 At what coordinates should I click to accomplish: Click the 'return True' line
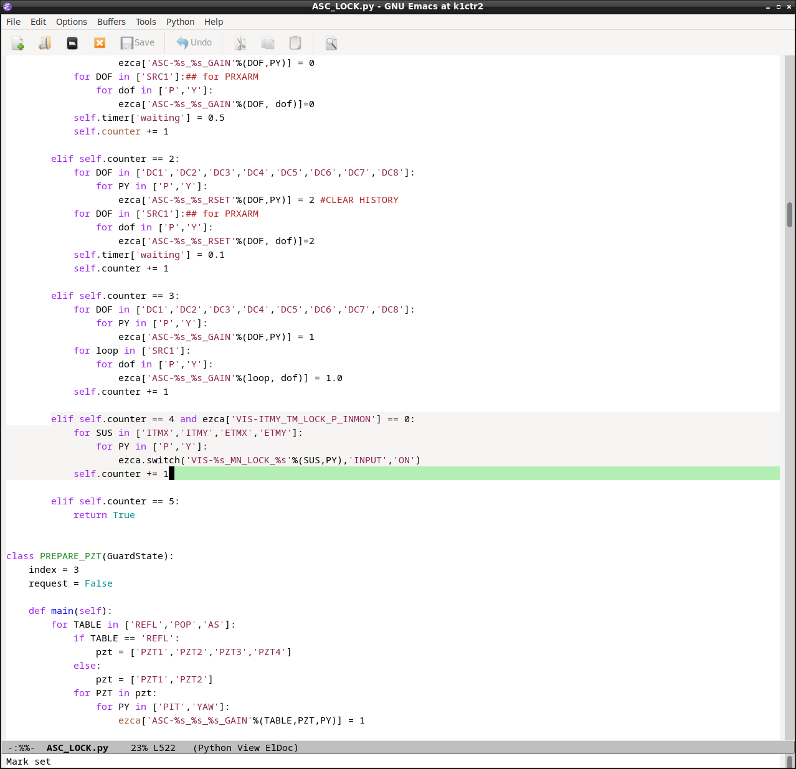point(104,515)
